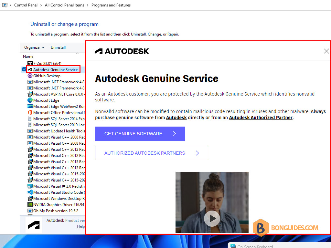Select first Microsoft Visual C++ 2015-2022 entry

coord(56,174)
